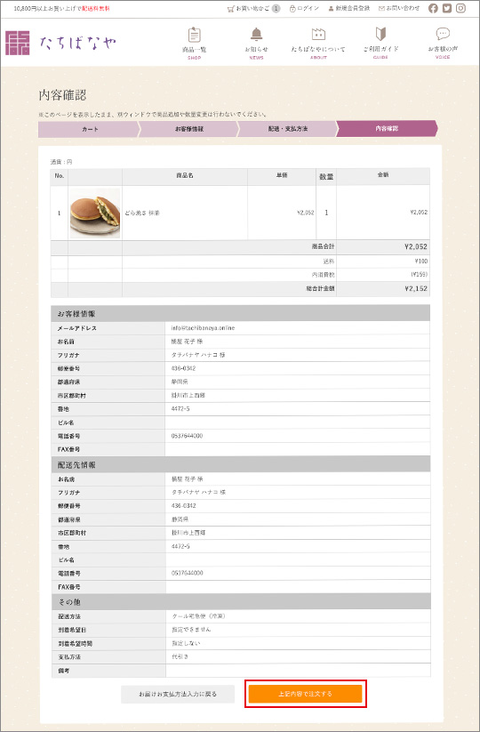Open the Instagram icon link

tap(460, 8)
